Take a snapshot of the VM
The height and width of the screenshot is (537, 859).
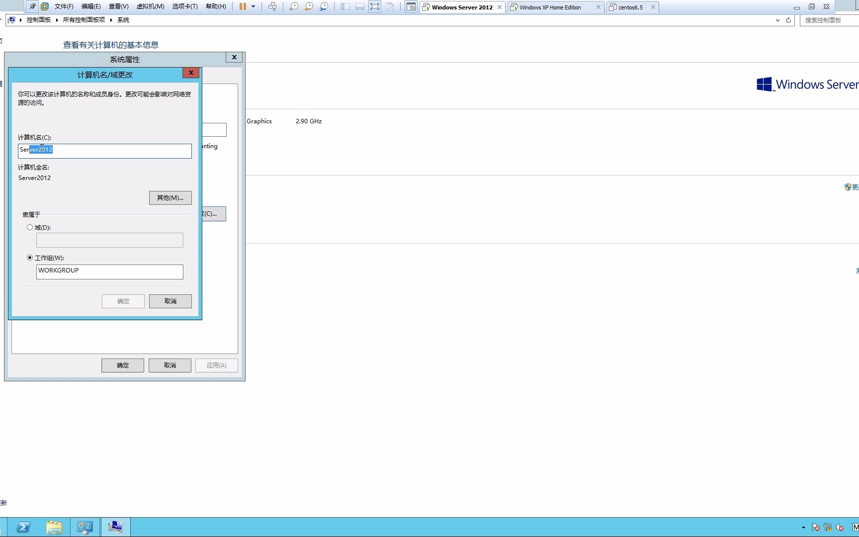[294, 6]
